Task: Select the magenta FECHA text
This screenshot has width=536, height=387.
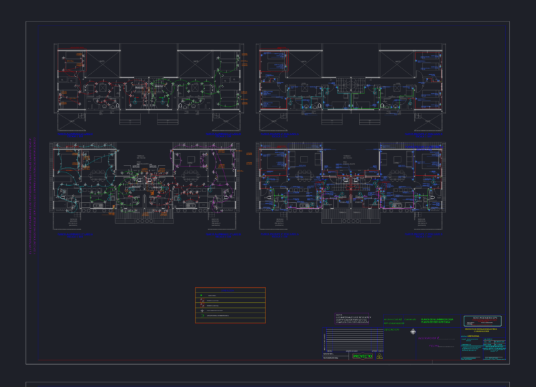Action: tap(433, 346)
